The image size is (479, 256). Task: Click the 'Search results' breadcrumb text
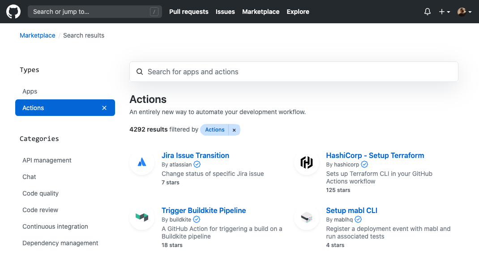point(84,35)
